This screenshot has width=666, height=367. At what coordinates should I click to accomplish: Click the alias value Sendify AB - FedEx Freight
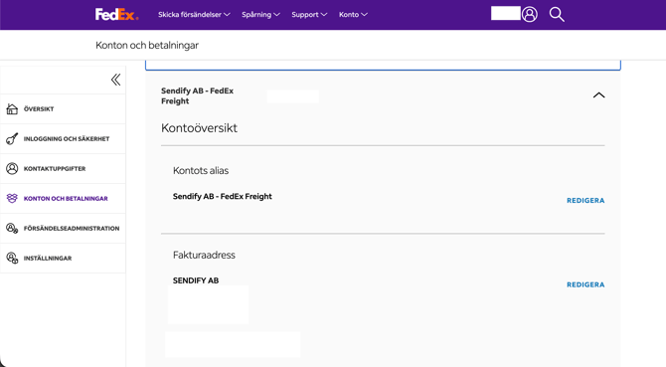(222, 196)
